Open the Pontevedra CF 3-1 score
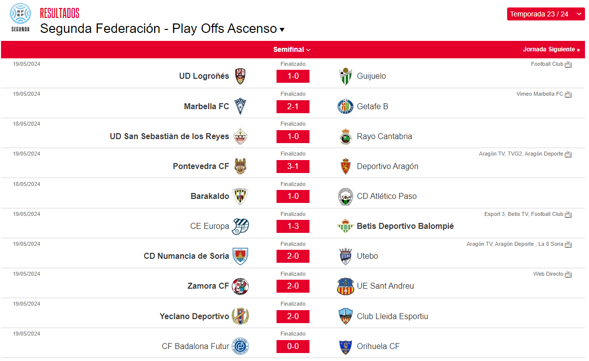Viewport: 589px width, 361px height. 293,167
